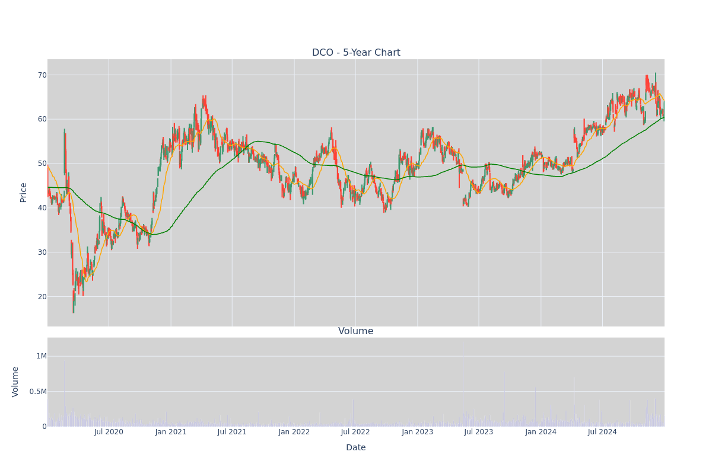Click the 'Jan 2024' date tick
The width and height of the screenshot is (712, 474).
click(x=541, y=432)
